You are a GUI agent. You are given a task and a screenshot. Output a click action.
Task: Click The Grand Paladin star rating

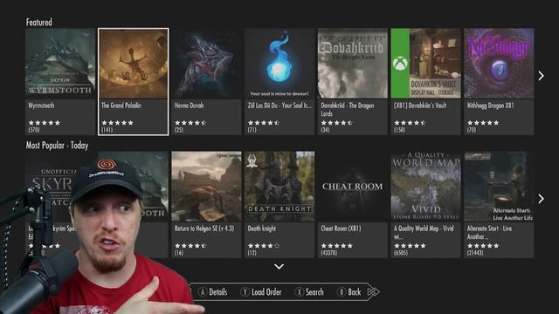click(x=117, y=123)
